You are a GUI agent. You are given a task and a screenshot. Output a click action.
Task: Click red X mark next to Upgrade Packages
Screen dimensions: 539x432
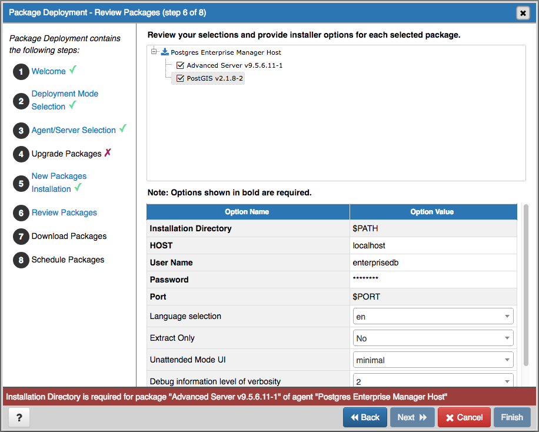(108, 152)
